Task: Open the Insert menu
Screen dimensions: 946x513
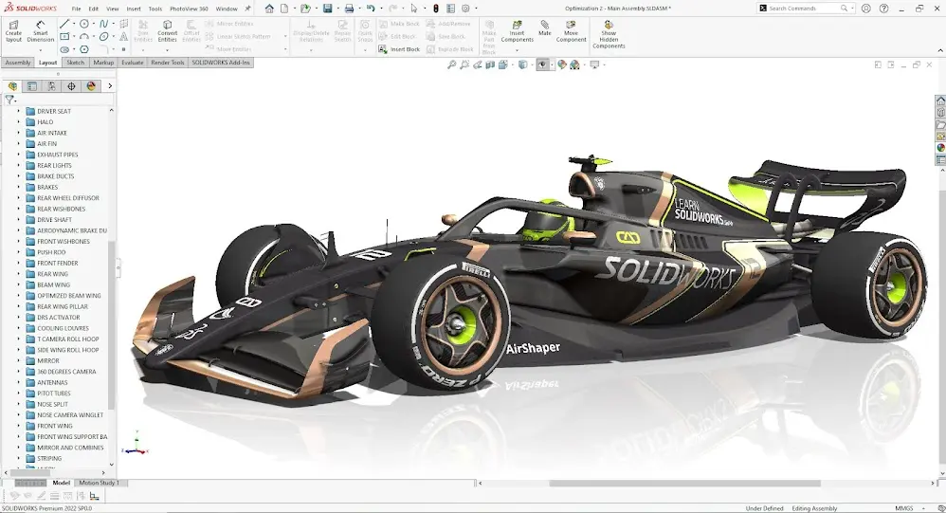Action: click(133, 9)
